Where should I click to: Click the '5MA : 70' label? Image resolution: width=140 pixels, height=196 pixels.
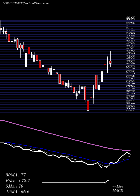(14, 186)
